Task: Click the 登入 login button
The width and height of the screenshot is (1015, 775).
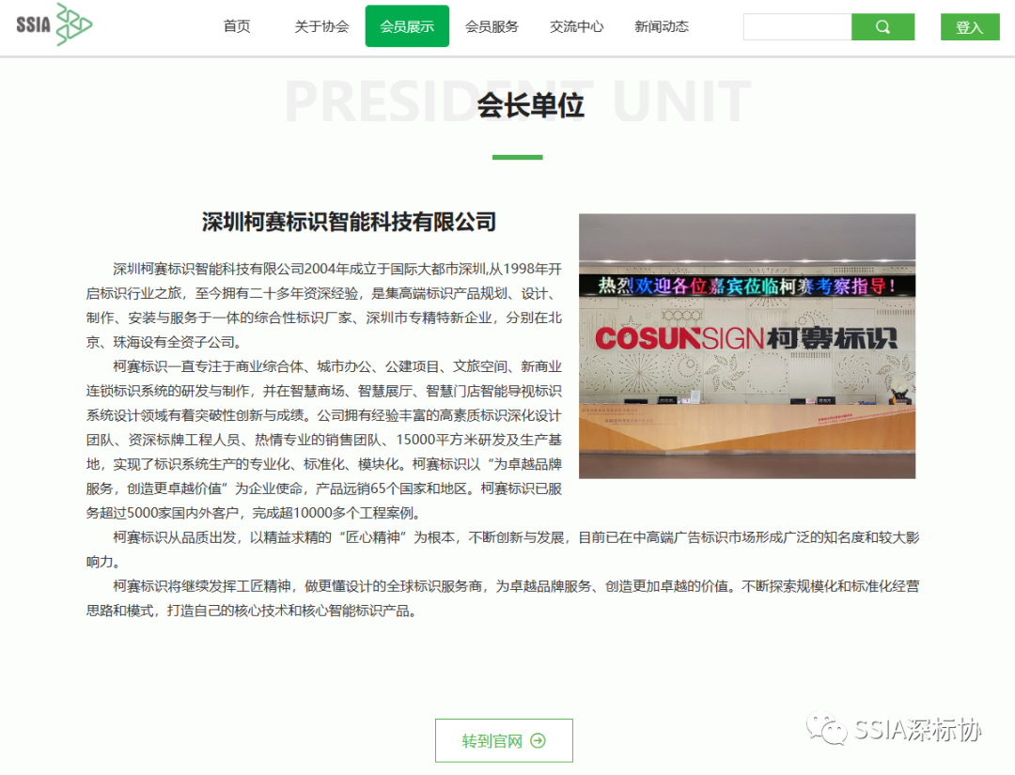Action: (969, 26)
